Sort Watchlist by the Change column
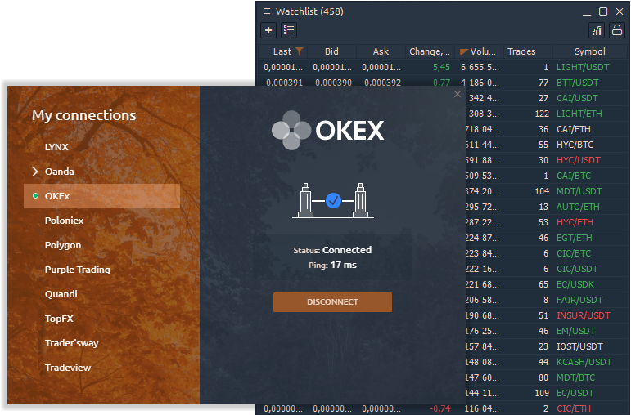The height and width of the screenshot is (415, 631). (x=430, y=51)
